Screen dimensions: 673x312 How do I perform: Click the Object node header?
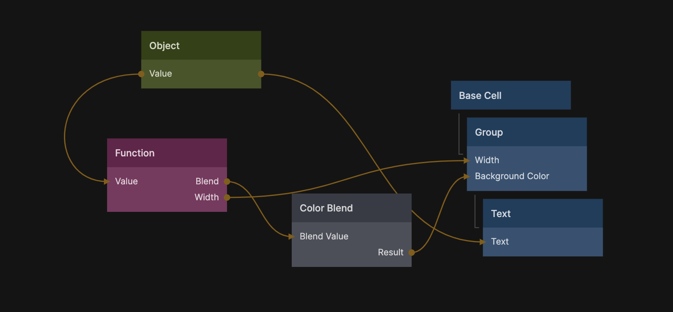pos(201,45)
